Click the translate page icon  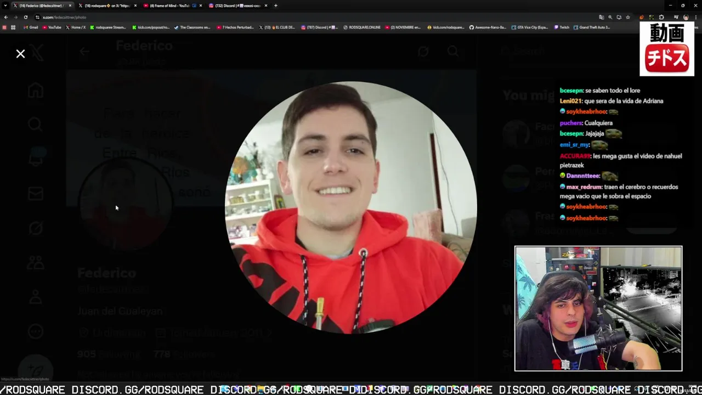pyautogui.click(x=601, y=17)
